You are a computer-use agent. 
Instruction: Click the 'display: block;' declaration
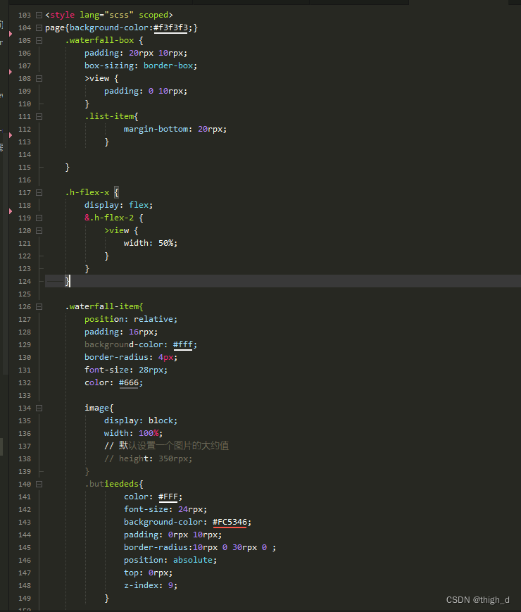[141, 420]
